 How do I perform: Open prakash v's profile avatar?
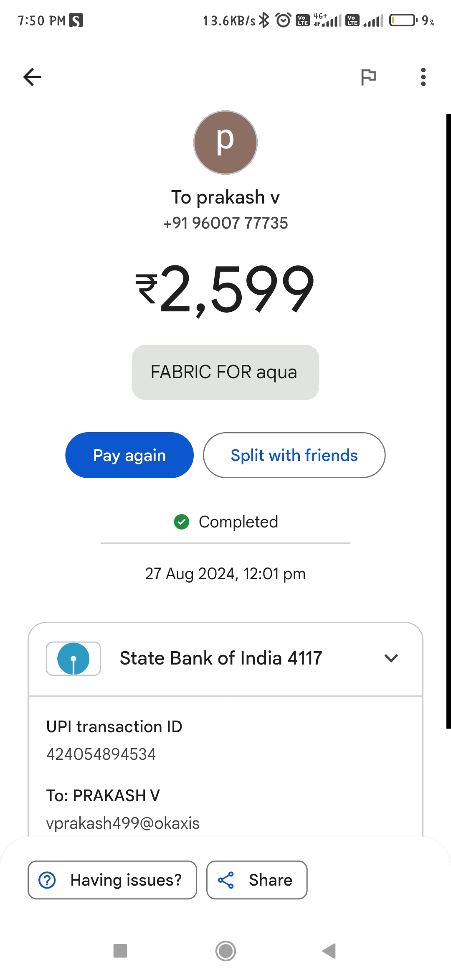pyautogui.click(x=225, y=143)
